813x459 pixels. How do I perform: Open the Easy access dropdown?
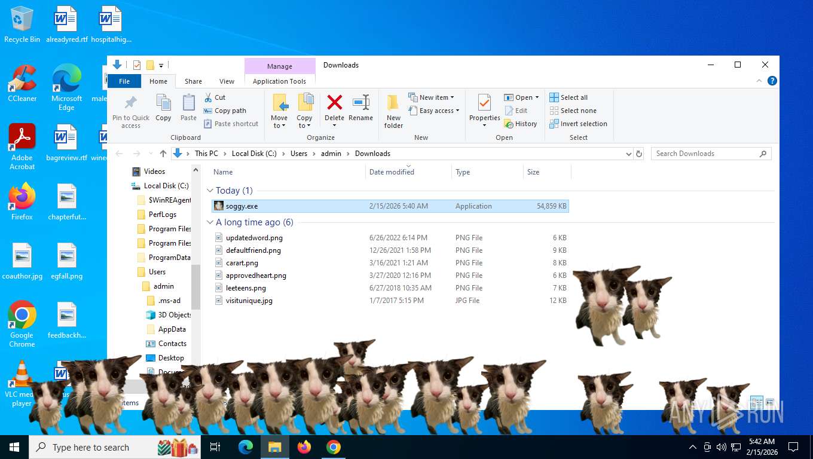435,111
